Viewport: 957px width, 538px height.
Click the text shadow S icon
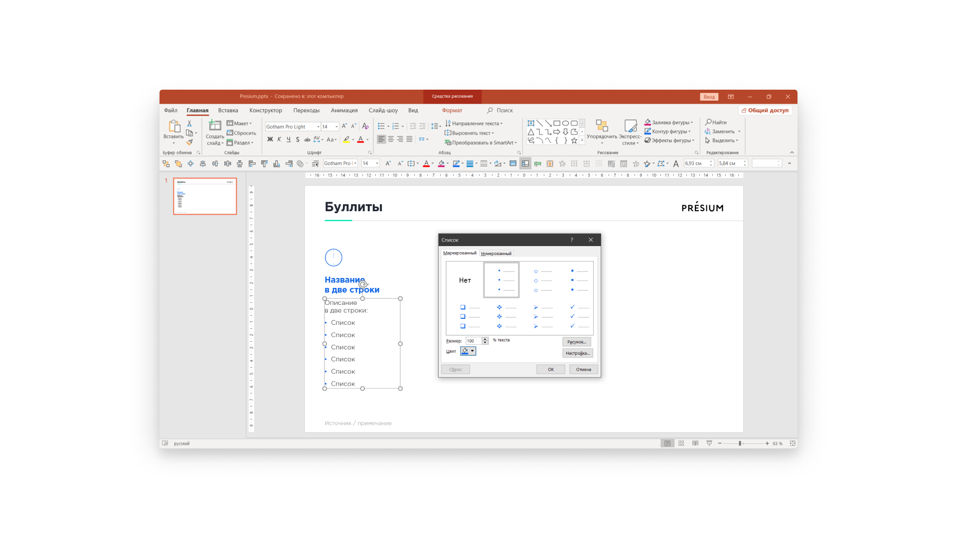click(x=298, y=139)
